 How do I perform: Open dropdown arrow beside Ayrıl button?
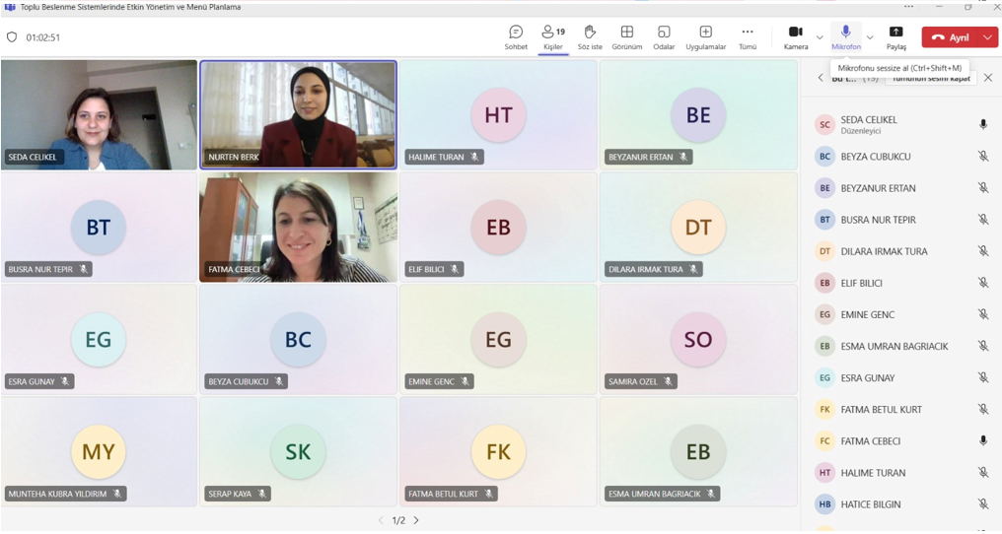tap(988, 37)
